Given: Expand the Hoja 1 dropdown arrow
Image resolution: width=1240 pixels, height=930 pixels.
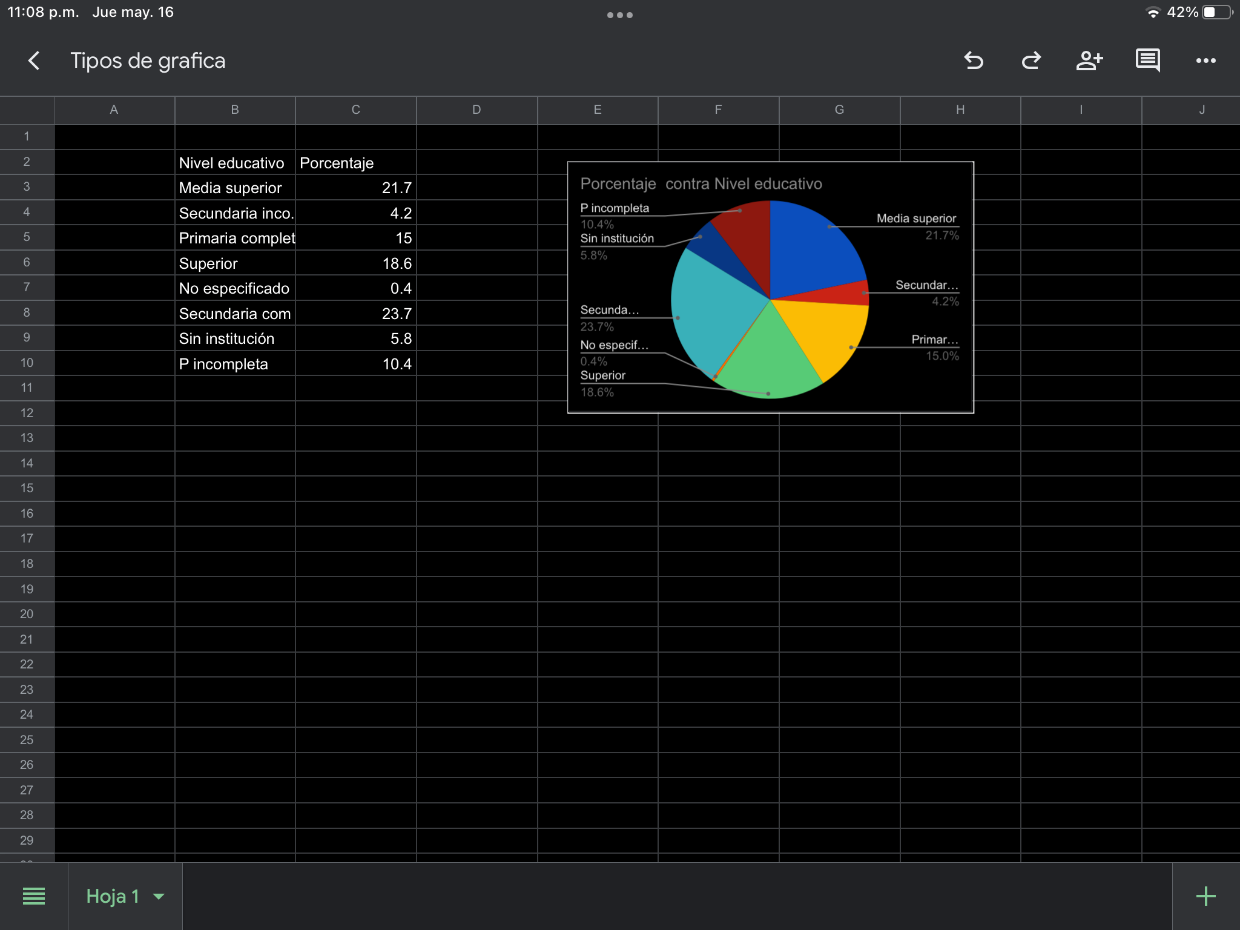Looking at the screenshot, I should pos(159,896).
